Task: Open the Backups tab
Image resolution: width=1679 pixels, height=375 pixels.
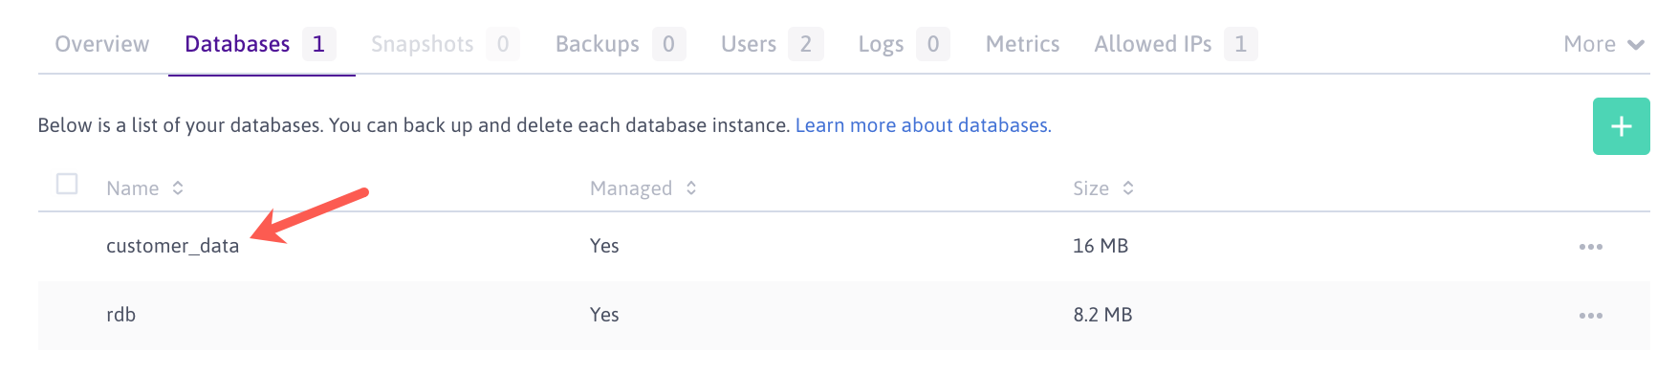Action: [x=621, y=44]
